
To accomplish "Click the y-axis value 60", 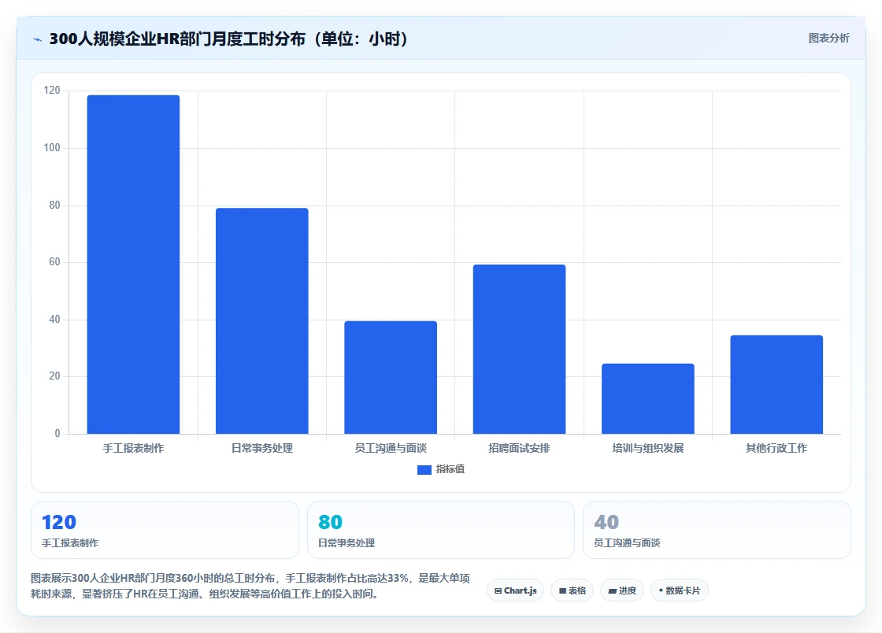I will [x=54, y=261].
